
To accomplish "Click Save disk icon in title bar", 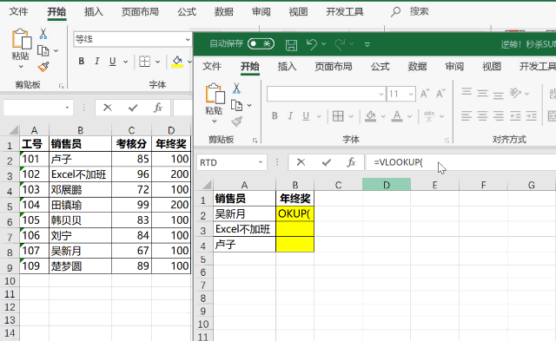I will [x=292, y=44].
